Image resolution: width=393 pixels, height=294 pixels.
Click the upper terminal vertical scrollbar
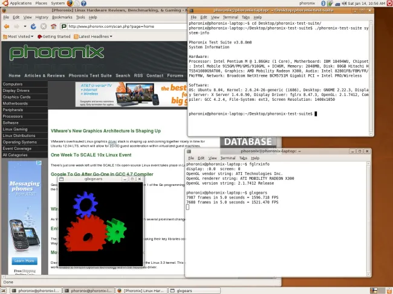point(371,78)
